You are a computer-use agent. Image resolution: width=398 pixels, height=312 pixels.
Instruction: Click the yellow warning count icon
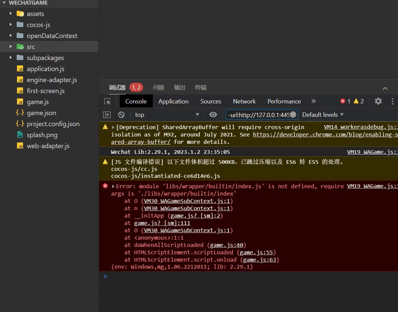point(356,101)
